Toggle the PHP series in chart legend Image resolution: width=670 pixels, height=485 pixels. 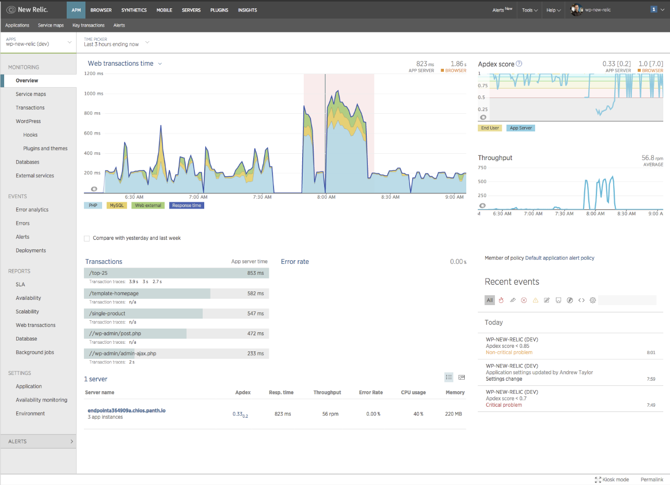click(93, 205)
